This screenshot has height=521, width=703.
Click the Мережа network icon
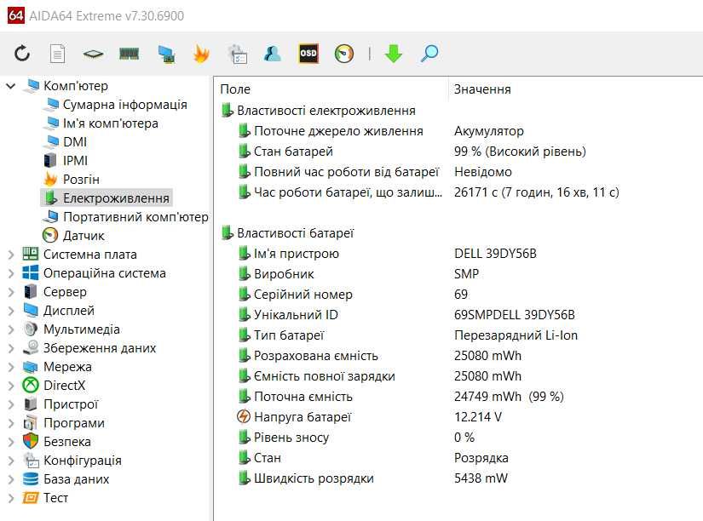click(31, 367)
